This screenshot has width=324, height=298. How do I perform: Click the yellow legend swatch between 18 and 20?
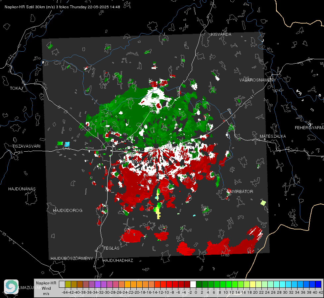click(x=253, y=284)
